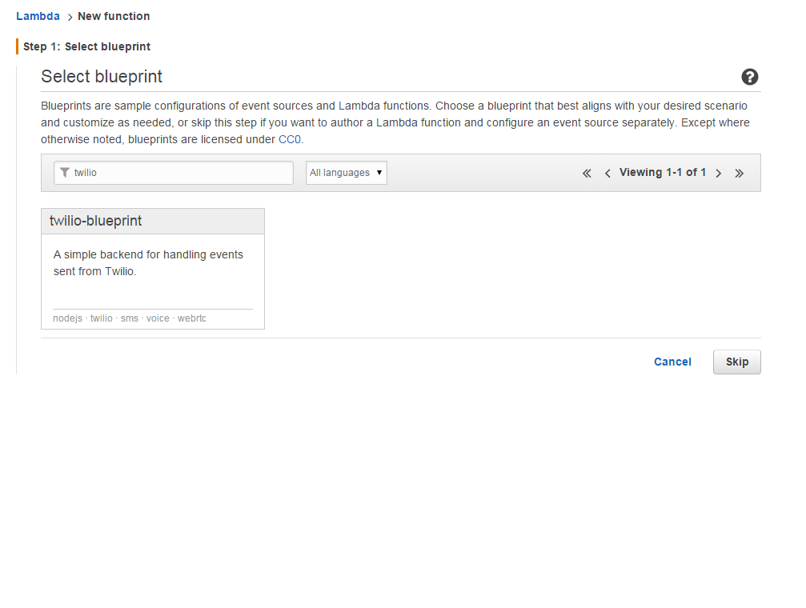
Task: Click the filter funnel icon in the search box
Action: tap(65, 173)
